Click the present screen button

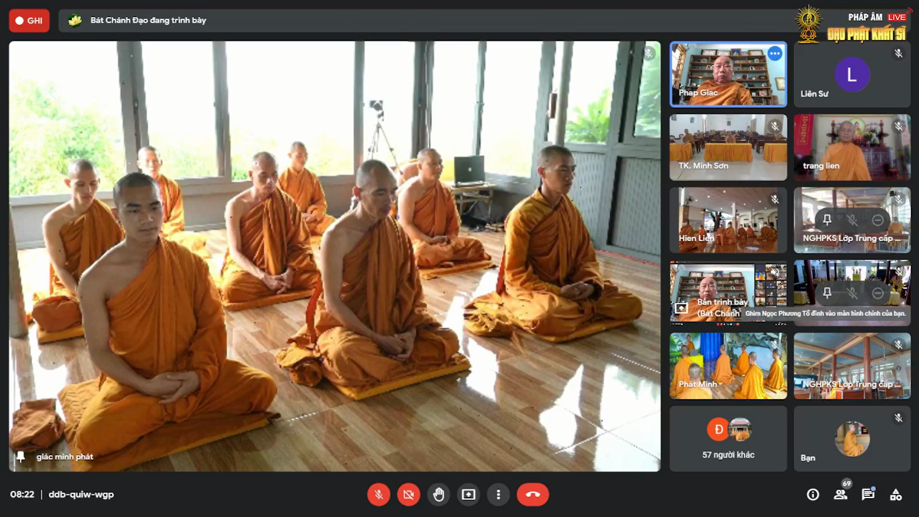point(469,495)
